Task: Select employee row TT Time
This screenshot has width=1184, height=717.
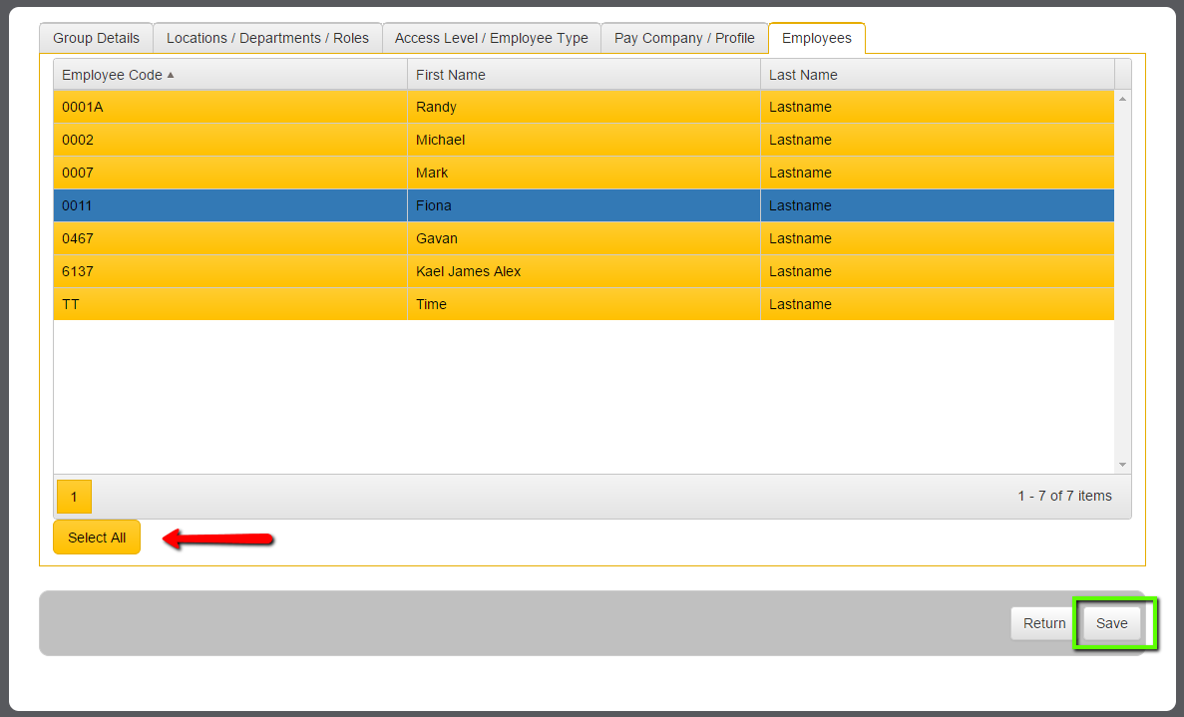Action: (584, 304)
